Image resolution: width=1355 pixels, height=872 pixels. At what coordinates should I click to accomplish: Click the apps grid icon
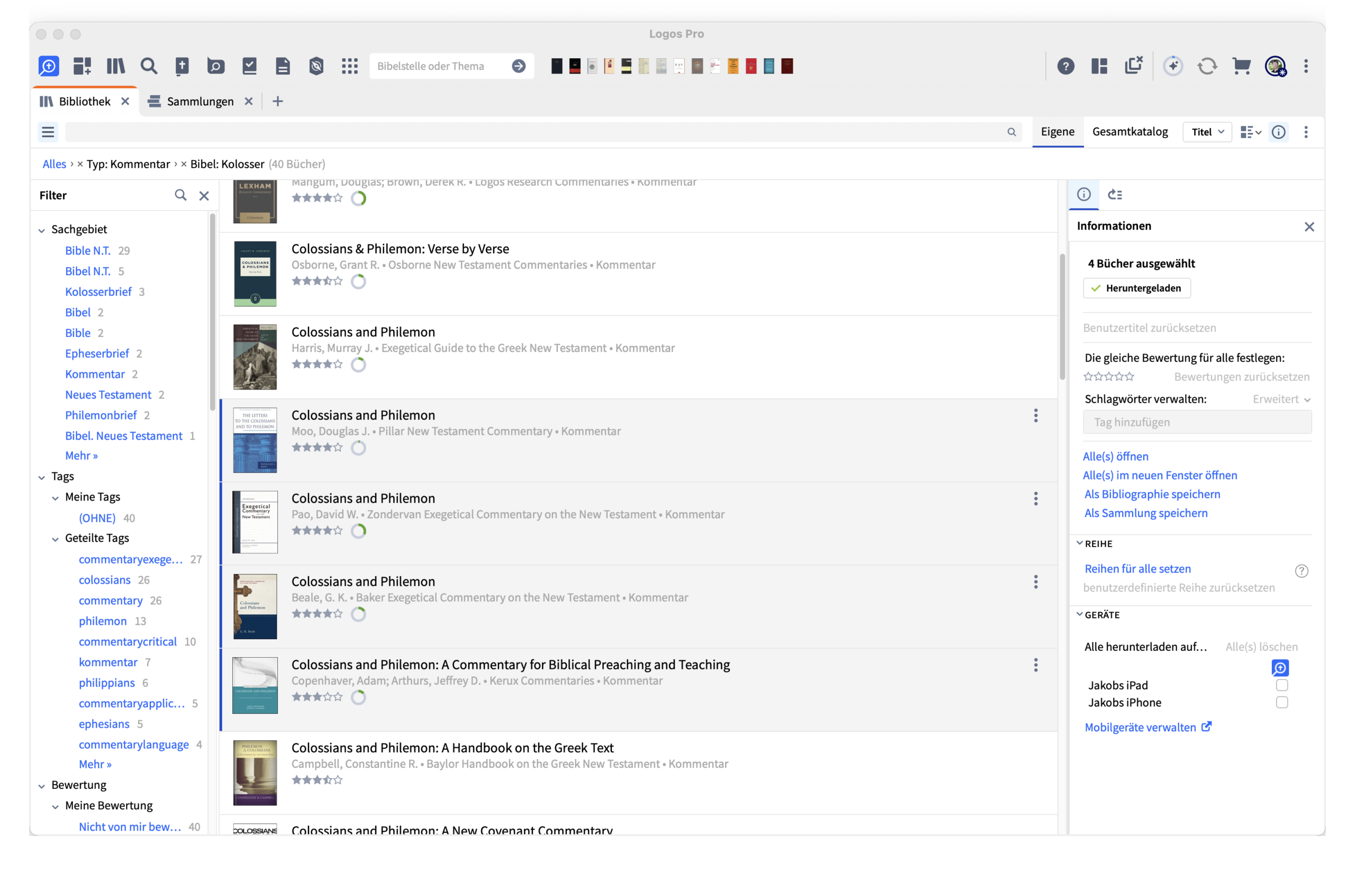[350, 66]
